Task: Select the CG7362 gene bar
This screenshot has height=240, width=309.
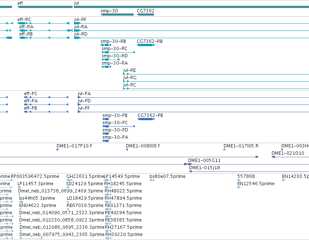Action: (146, 15)
